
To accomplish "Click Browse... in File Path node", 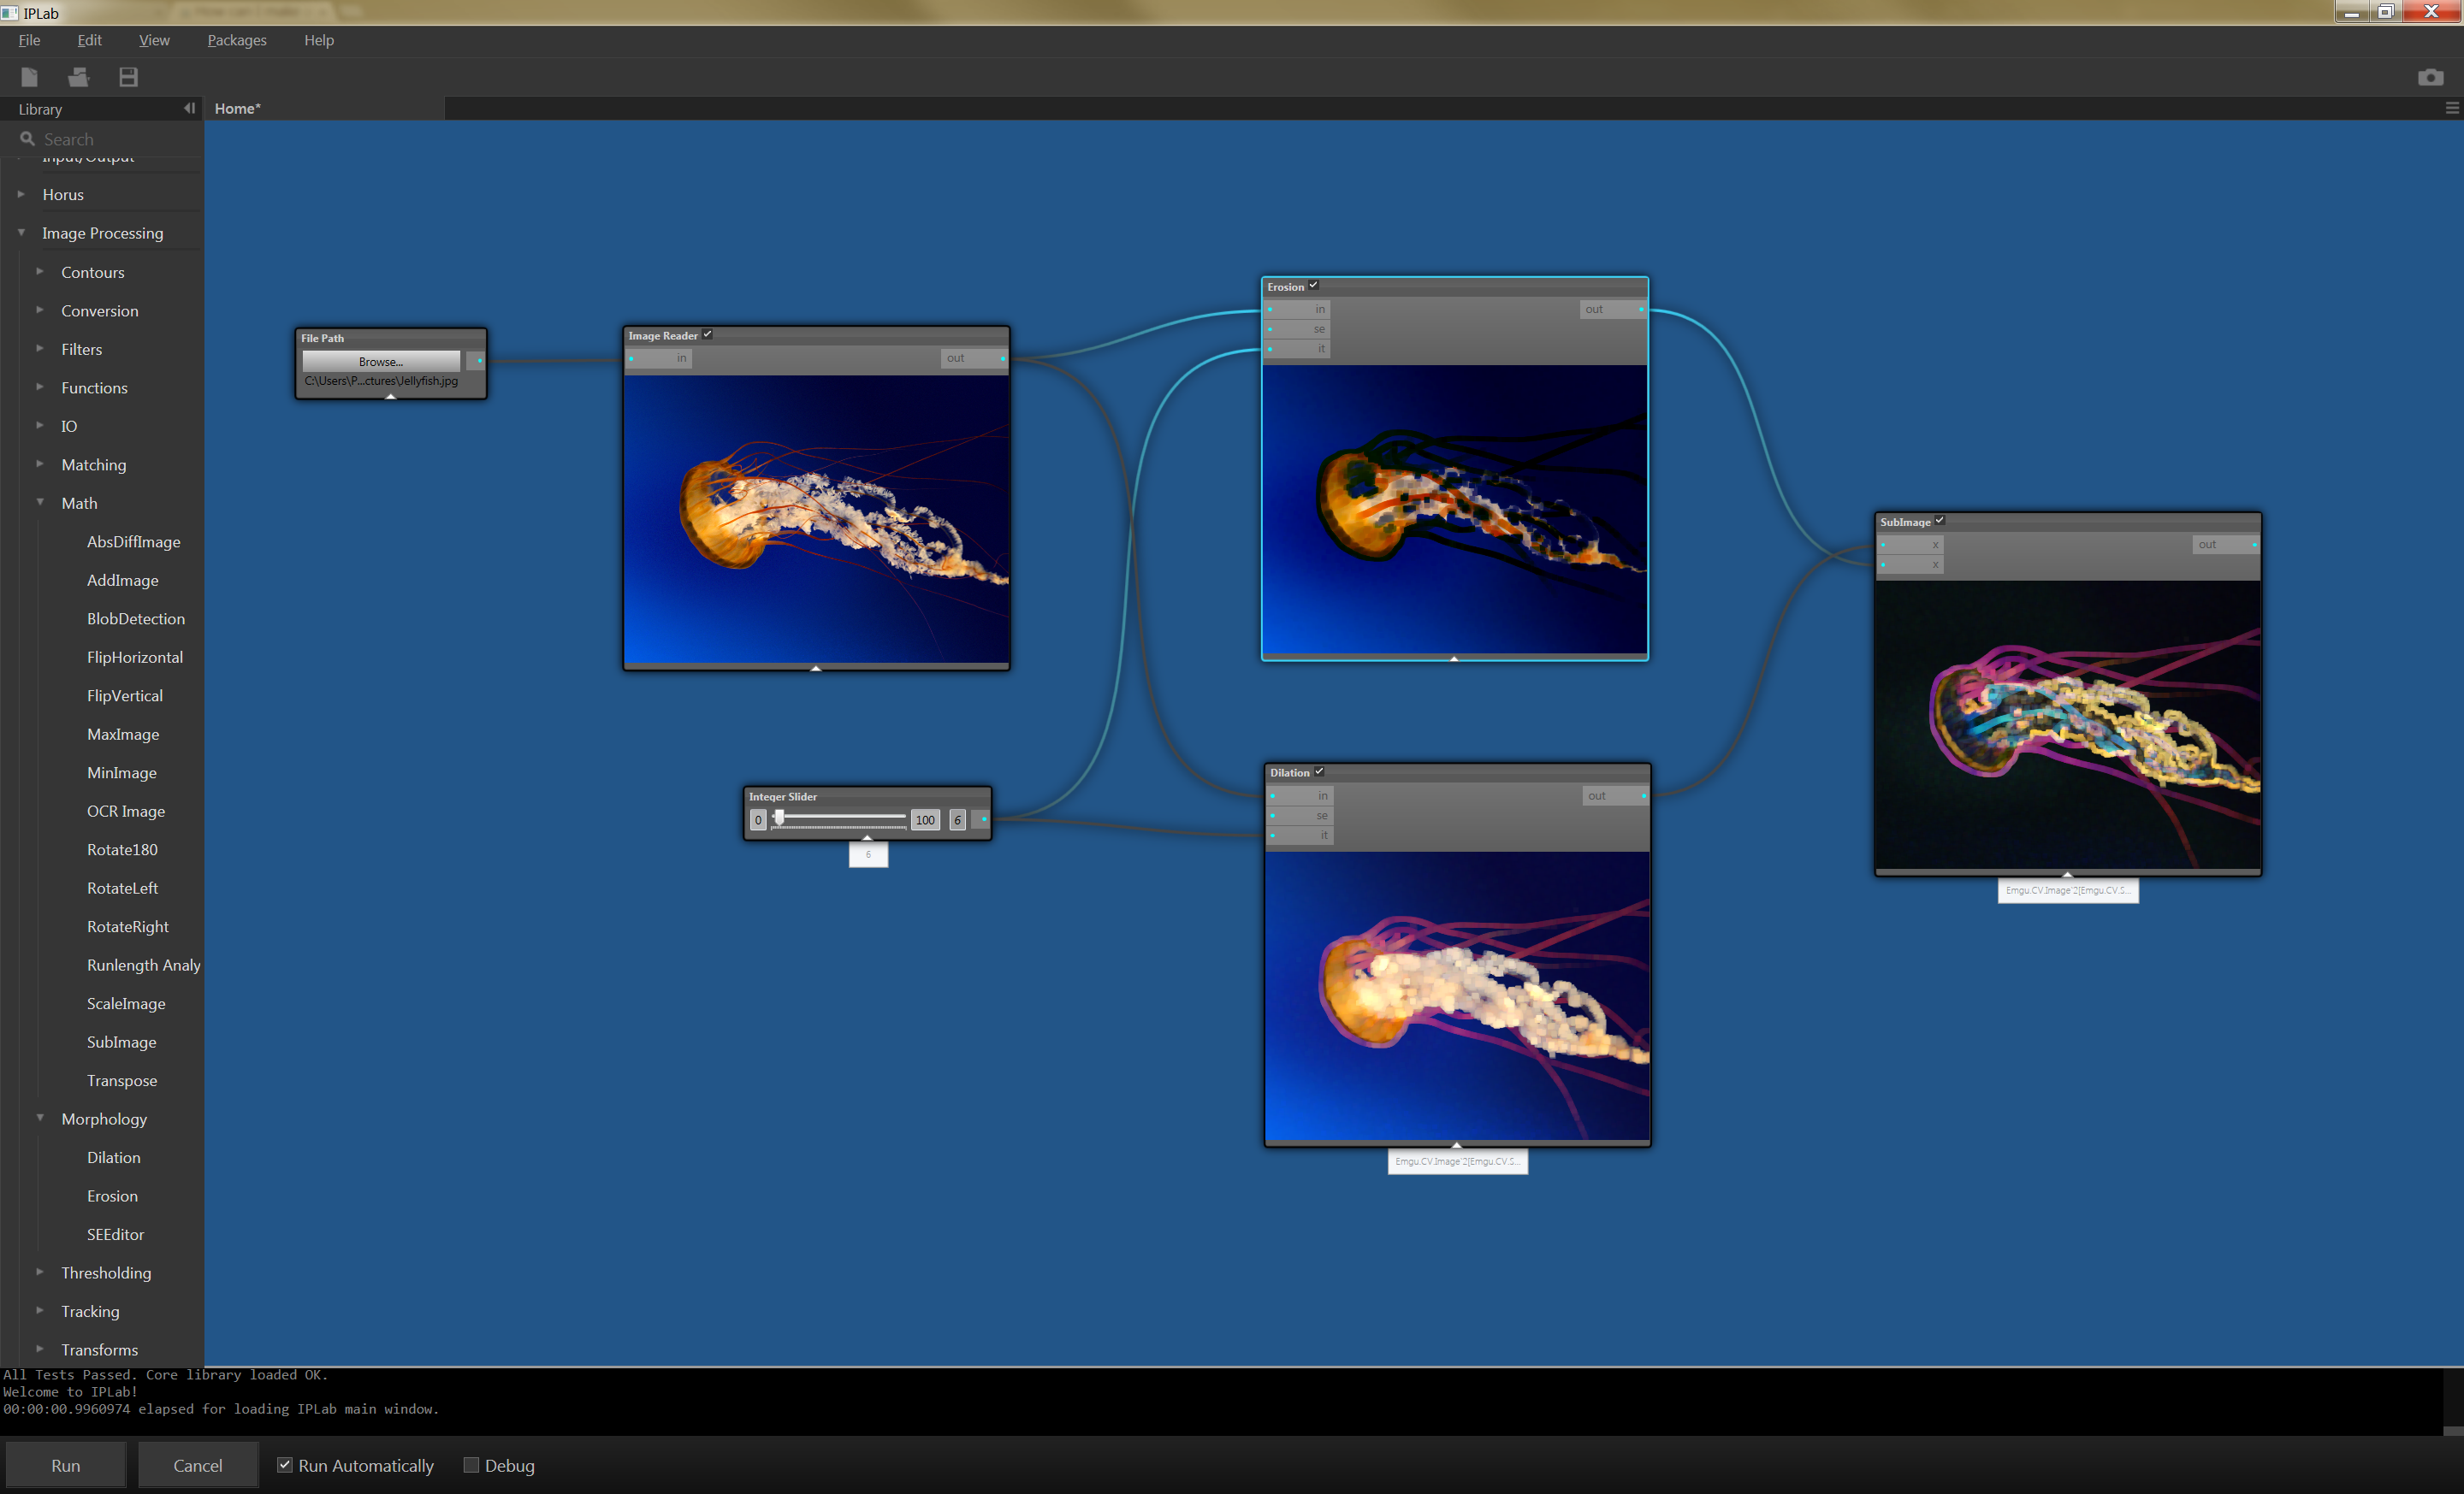I will tap(380, 361).
